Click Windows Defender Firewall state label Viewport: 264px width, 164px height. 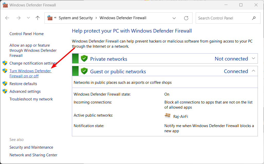[x=102, y=94]
